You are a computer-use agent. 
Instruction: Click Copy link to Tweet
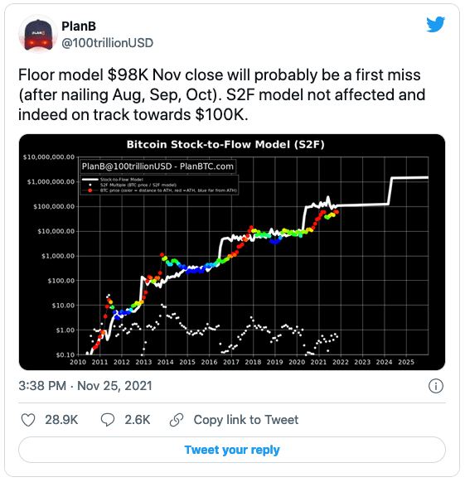[x=246, y=420]
